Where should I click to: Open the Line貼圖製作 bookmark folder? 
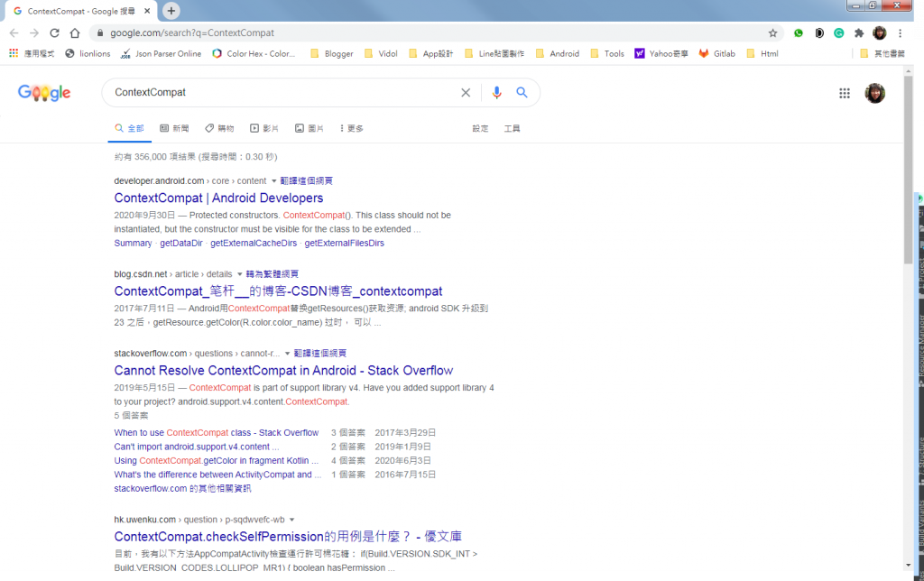(x=494, y=53)
